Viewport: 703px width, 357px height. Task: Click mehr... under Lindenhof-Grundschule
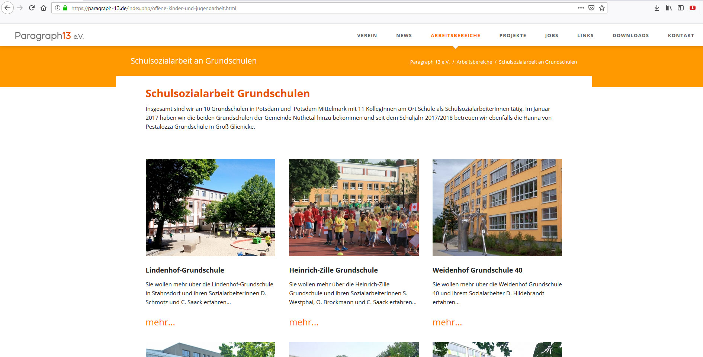(160, 322)
